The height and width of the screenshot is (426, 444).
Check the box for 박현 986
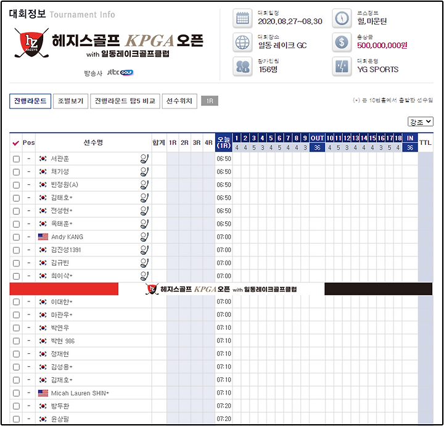pyautogui.click(x=17, y=341)
